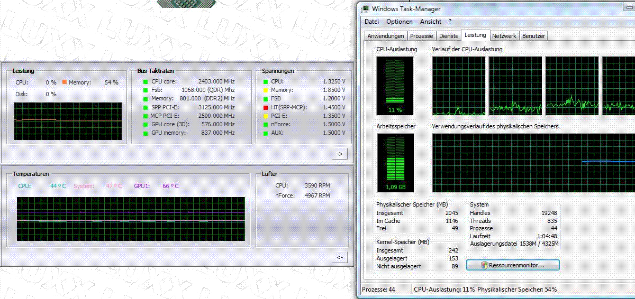The image size is (635, 299).
Task: Click the Disk usage value 0 %
Action: coord(51,94)
